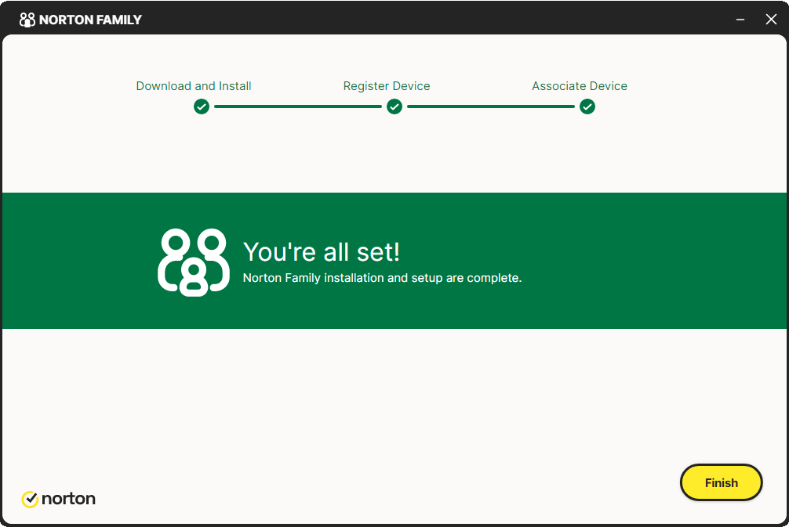Minimize the Norton Family window
The height and width of the screenshot is (527, 789).
pos(740,20)
